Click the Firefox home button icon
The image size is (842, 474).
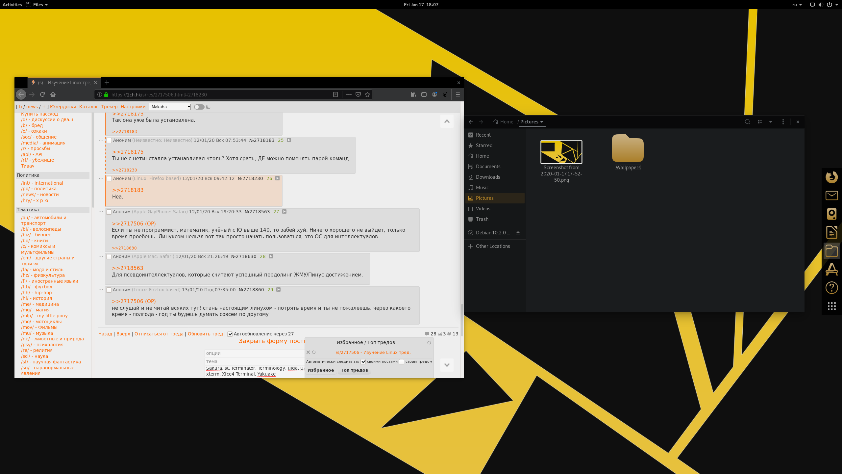pos(53,94)
